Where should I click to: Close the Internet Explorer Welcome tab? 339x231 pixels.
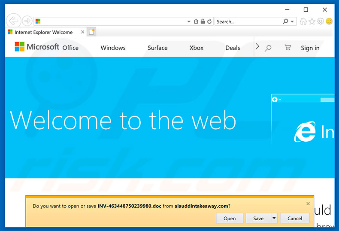tap(82, 32)
